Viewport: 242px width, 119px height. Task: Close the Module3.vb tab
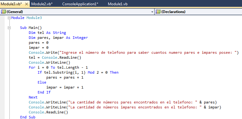click(27, 4)
